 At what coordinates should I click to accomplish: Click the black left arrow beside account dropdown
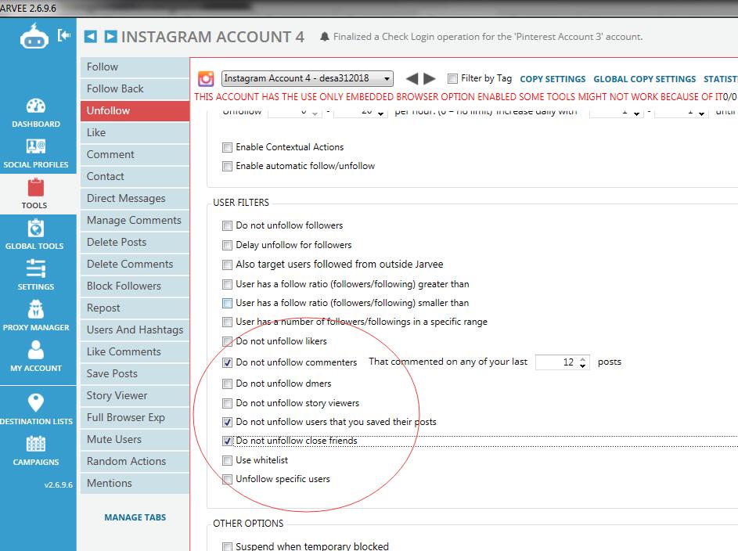tap(412, 78)
